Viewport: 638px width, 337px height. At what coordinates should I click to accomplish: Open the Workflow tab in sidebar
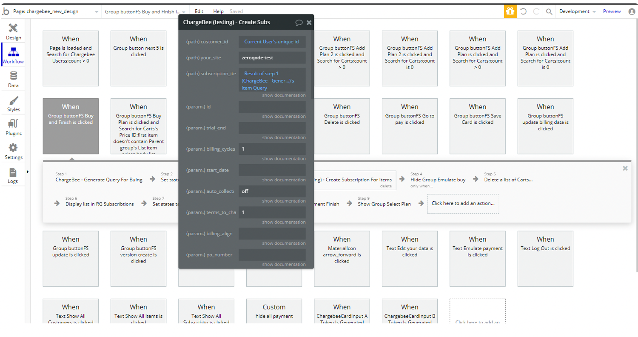click(13, 54)
